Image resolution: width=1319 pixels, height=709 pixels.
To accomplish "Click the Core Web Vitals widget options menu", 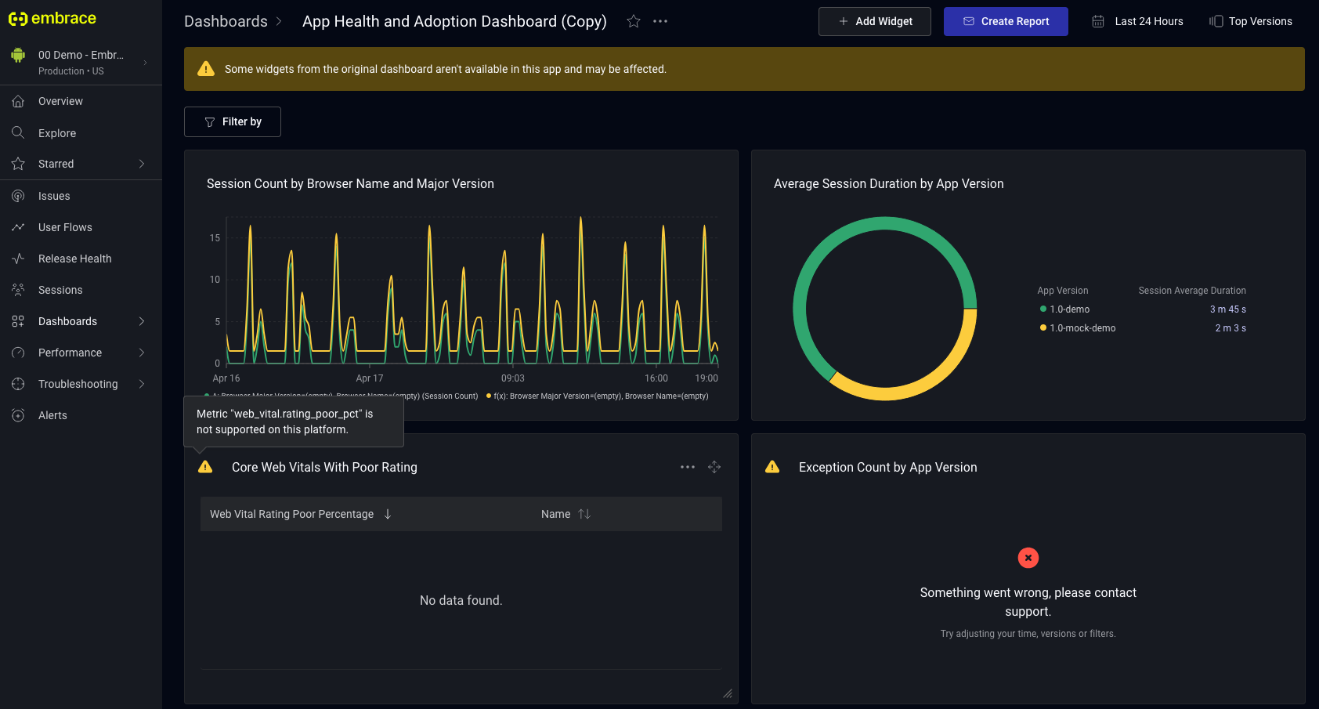I will tap(688, 467).
